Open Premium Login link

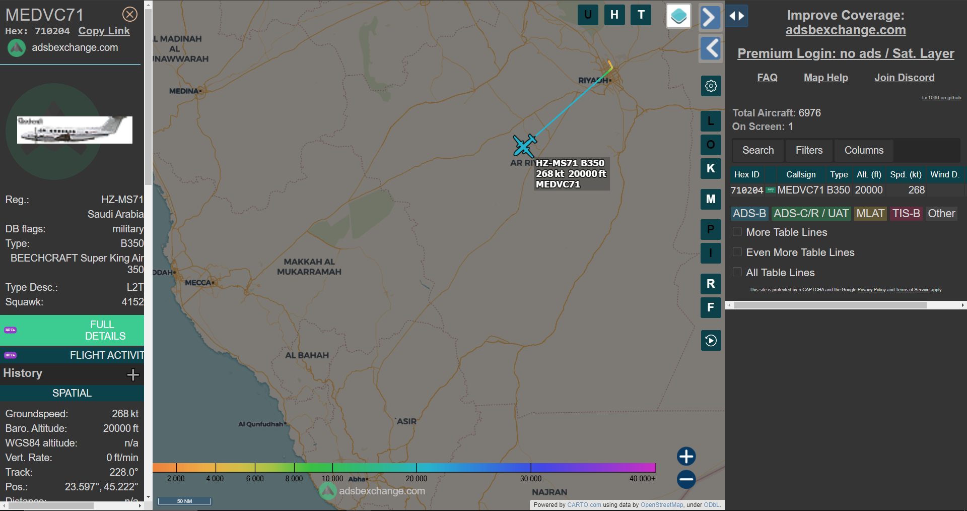[x=846, y=53]
